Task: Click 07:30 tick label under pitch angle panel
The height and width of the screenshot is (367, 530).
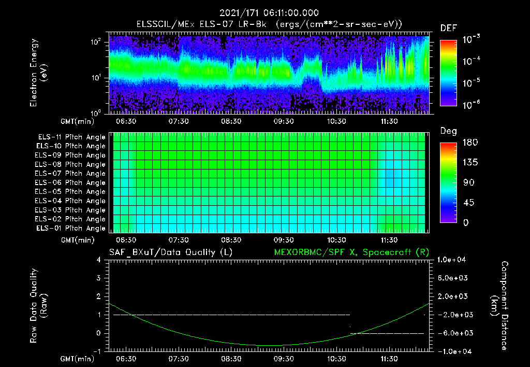Action: click(x=179, y=240)
